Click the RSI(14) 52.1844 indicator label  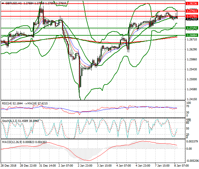click(12, 104)
